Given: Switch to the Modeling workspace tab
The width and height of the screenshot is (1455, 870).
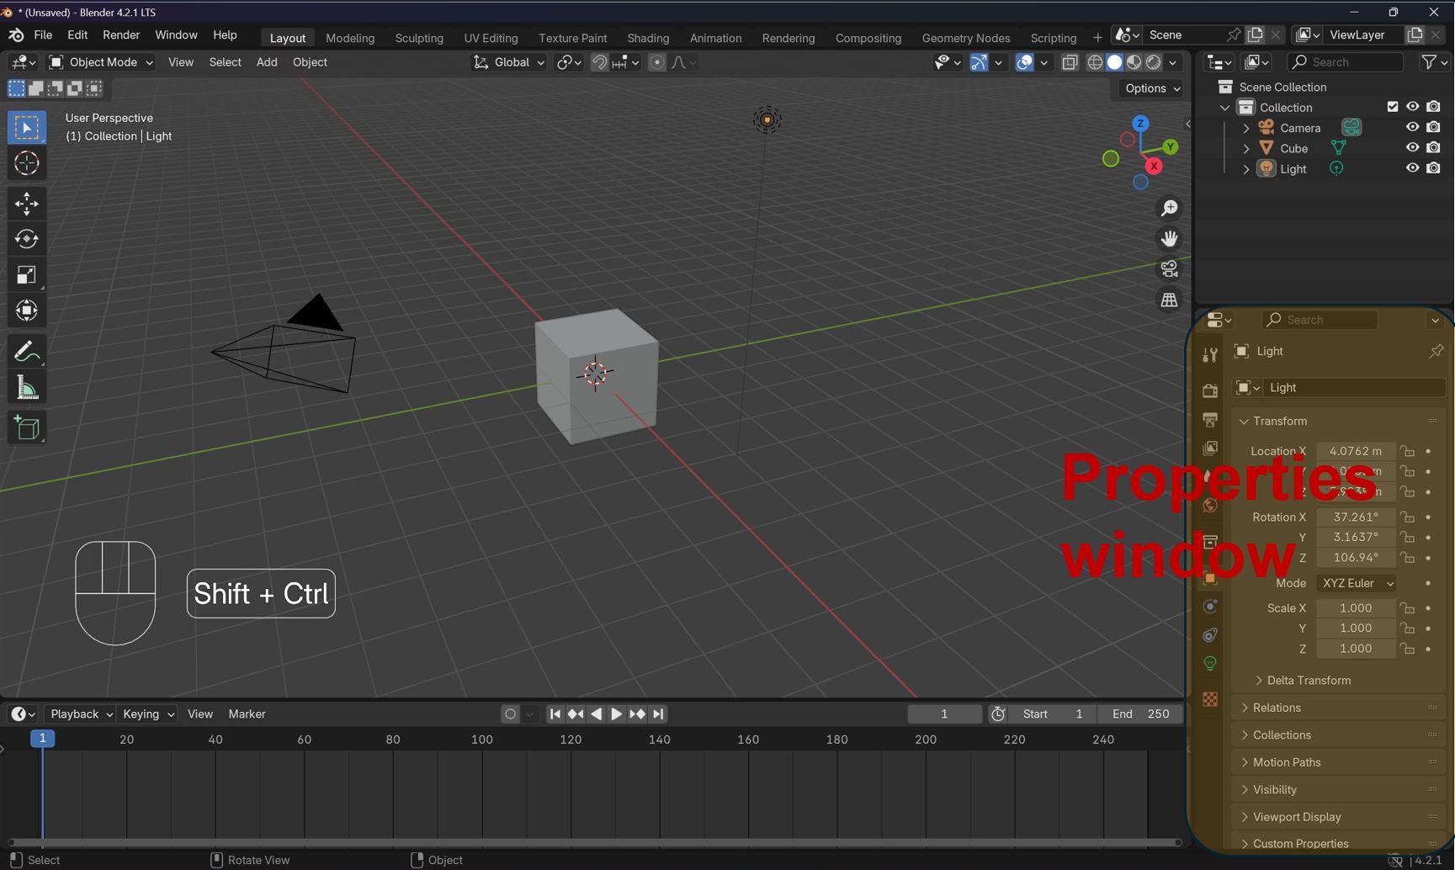Looking at the screenshot, I should (350, 38).
